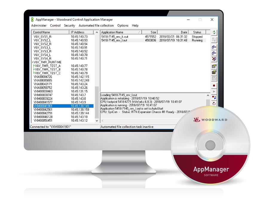Click the Size column header
254x198 pixels.
coord(149,32)
